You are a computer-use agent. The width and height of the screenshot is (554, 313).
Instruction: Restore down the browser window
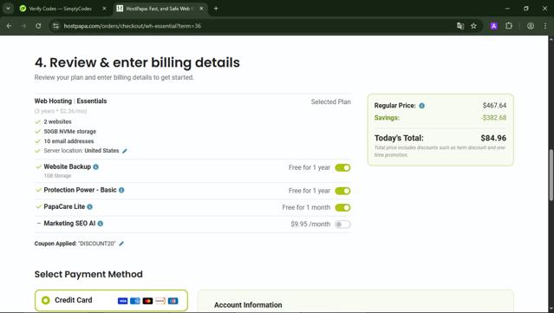coord(526,9)
